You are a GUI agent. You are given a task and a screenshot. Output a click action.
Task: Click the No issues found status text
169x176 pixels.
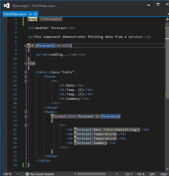coord(41,174)
